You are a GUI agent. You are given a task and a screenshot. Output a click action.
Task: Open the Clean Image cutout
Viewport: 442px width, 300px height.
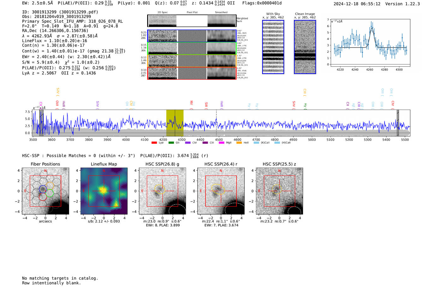(305, 47)
